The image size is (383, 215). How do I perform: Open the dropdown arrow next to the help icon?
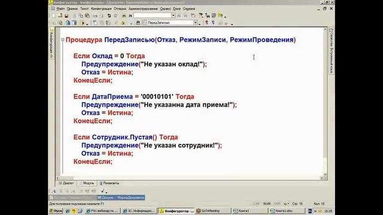coord(225,17)
